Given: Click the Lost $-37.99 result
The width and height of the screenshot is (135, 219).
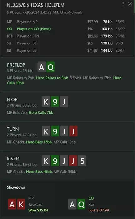Looking at the screenshot, I should click(x=99, y=210).
